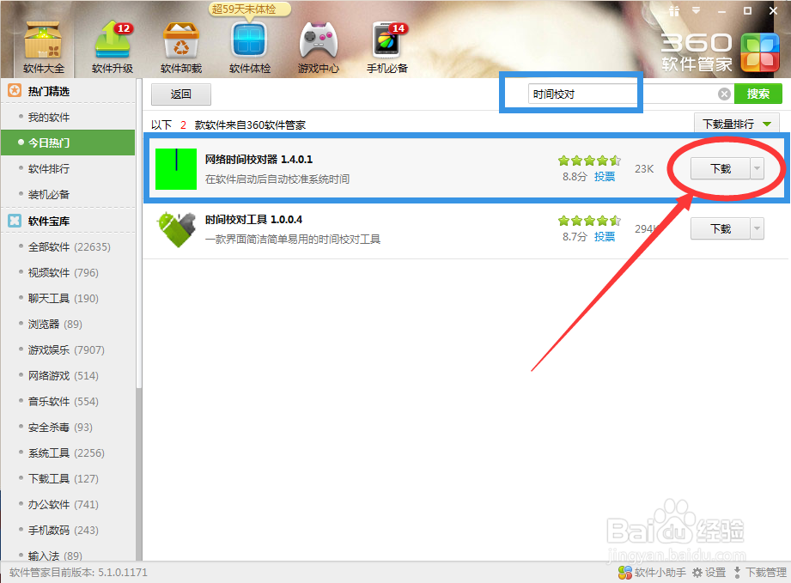This screenshot has height=583, width=791.
Task: Click the green 网络时间校对器 app icon
Action: (175, 169)
